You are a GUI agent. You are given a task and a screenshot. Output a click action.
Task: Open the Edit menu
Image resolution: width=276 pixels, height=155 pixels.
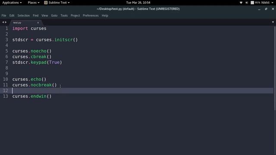click(x=12, y=15)
